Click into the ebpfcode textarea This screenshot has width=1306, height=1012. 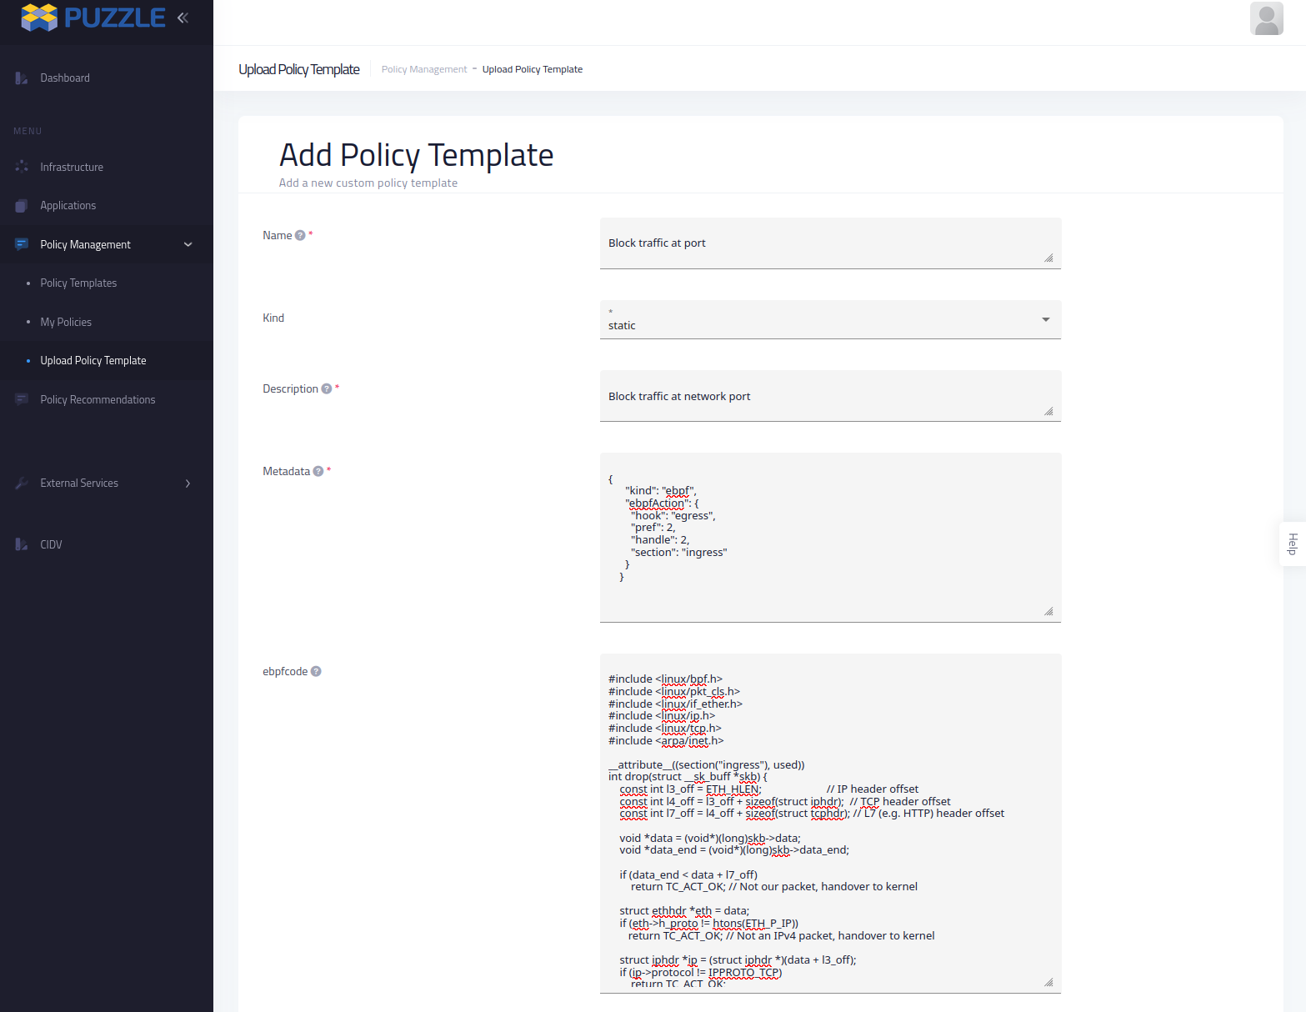coord(830,824)
